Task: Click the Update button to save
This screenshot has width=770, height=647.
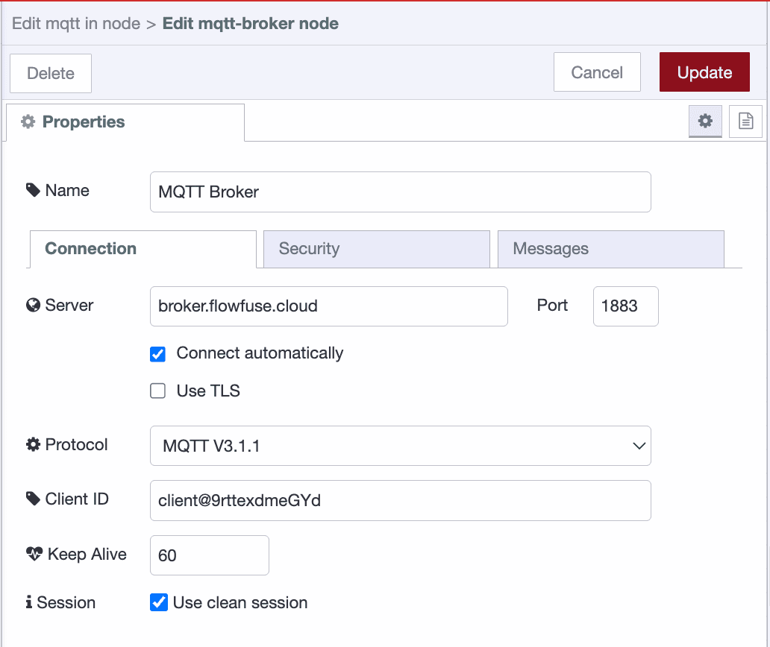Action: tap(704, 72)
